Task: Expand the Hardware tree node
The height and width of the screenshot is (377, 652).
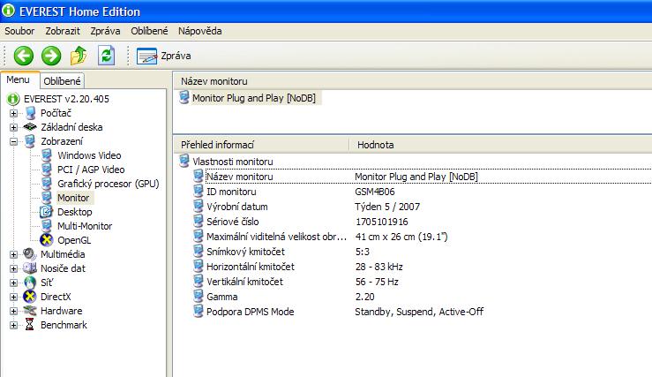Action: tap(14, 312)
